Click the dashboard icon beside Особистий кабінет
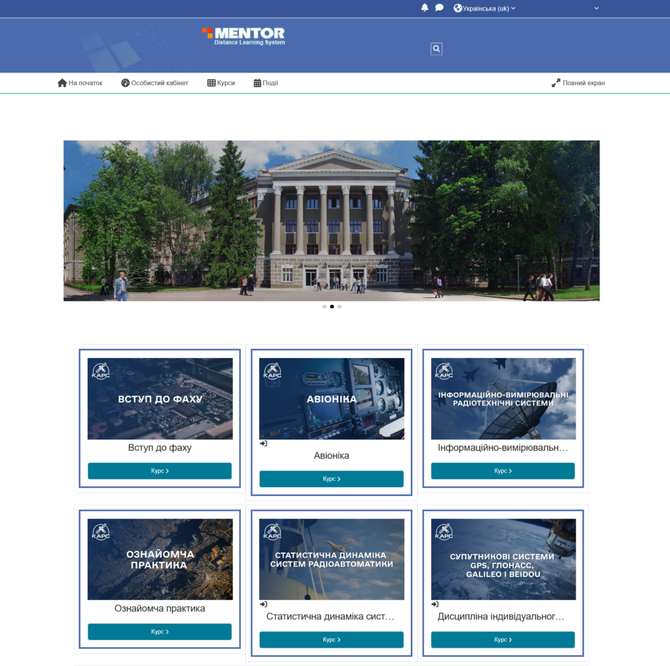670x666 pixels. [x=125, y=83]
